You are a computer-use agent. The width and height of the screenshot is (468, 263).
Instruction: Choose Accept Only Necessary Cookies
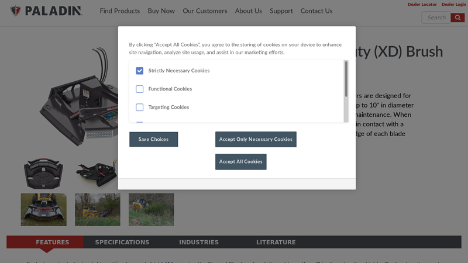256,139
